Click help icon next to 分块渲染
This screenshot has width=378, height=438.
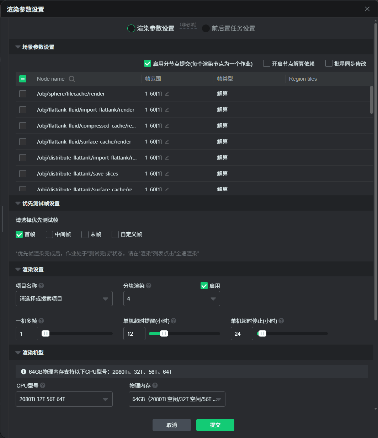(149, 286)
